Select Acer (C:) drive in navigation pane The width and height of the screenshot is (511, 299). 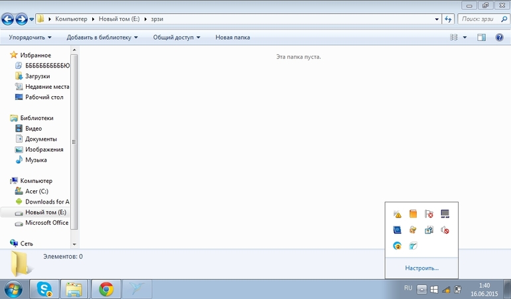37,191
